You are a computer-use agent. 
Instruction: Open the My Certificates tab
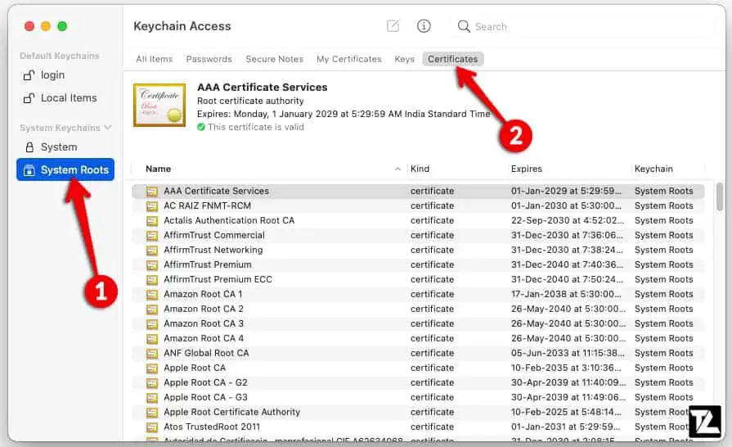coord(348,59)
